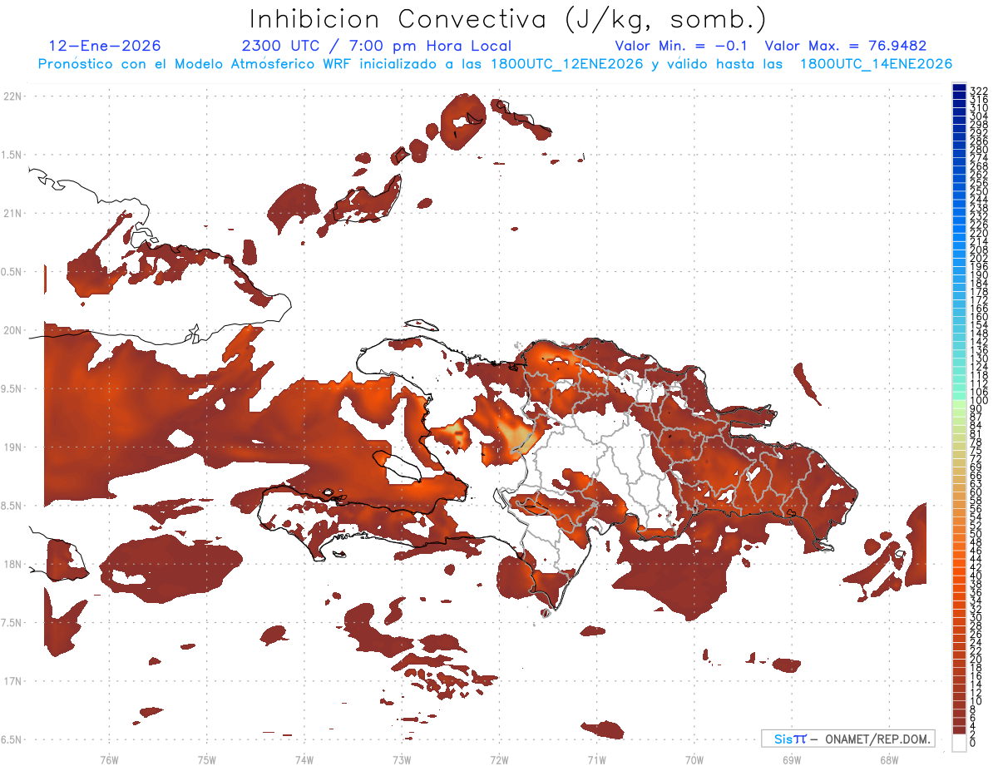Click the longitude label '74W'
The image size is (998, 771).
pyautogui.click(x=304, y=759)
